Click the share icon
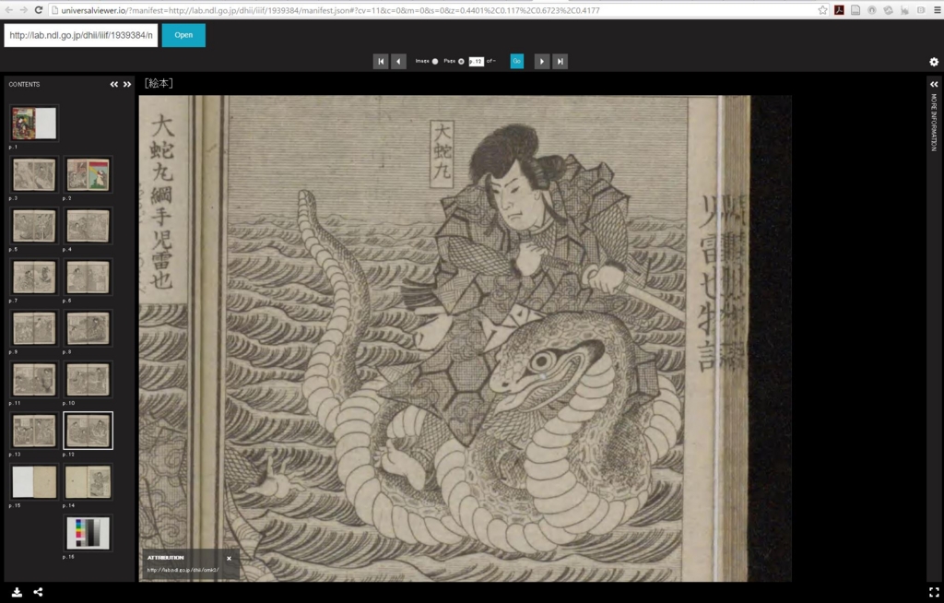The height and width of the screenshot is (603, 944). pos(38,592)
